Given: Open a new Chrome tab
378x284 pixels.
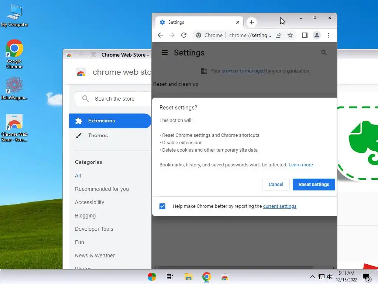Looking at the screenshot, I should point(252,22).
